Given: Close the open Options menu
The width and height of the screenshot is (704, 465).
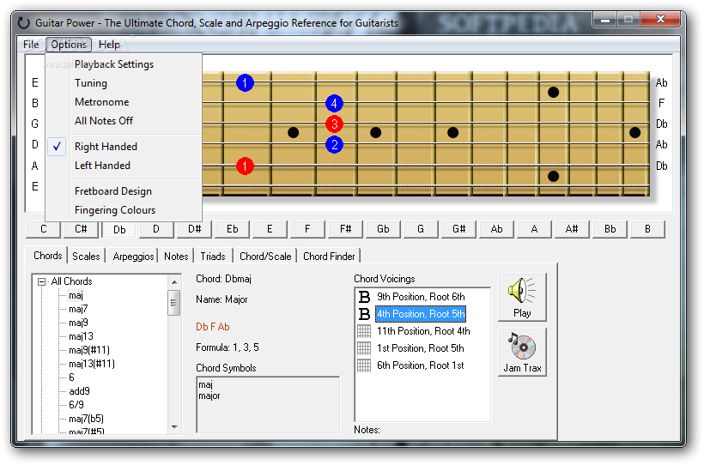Looking at the screenshot, I should click(68, 45).
